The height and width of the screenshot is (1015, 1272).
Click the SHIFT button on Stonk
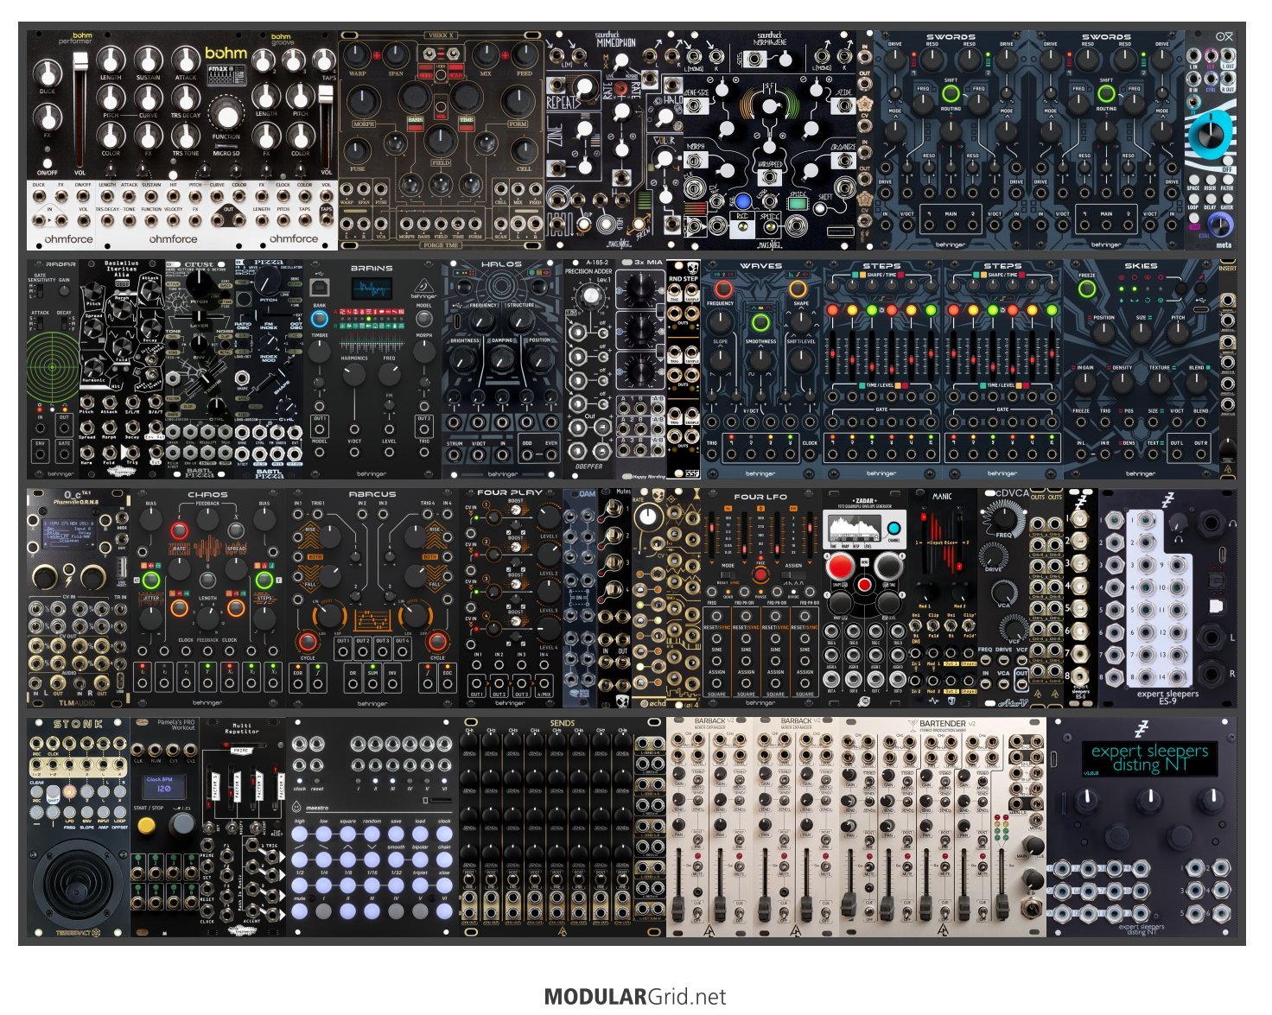coord(53,792)
